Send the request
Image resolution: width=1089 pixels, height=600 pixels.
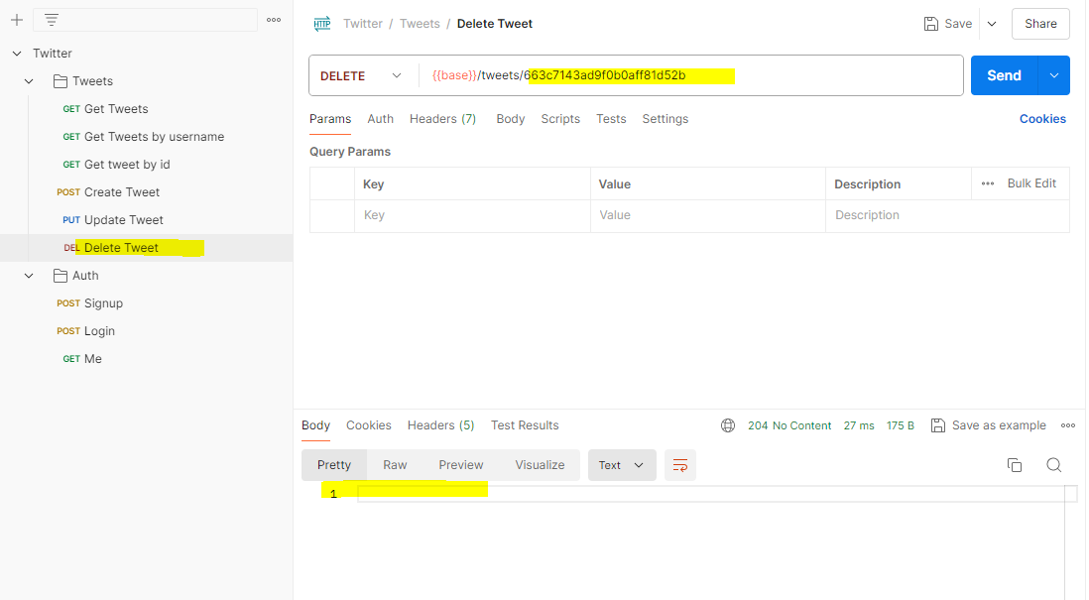(1005, 75)
